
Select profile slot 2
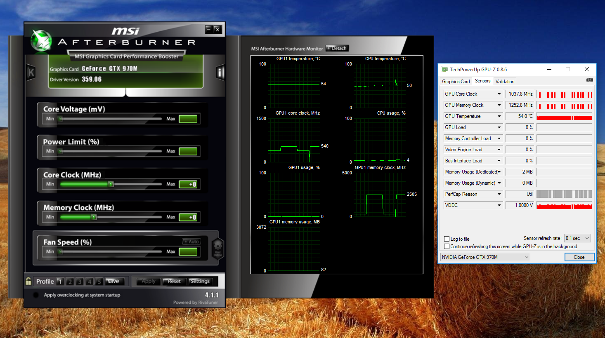[70, 282]
